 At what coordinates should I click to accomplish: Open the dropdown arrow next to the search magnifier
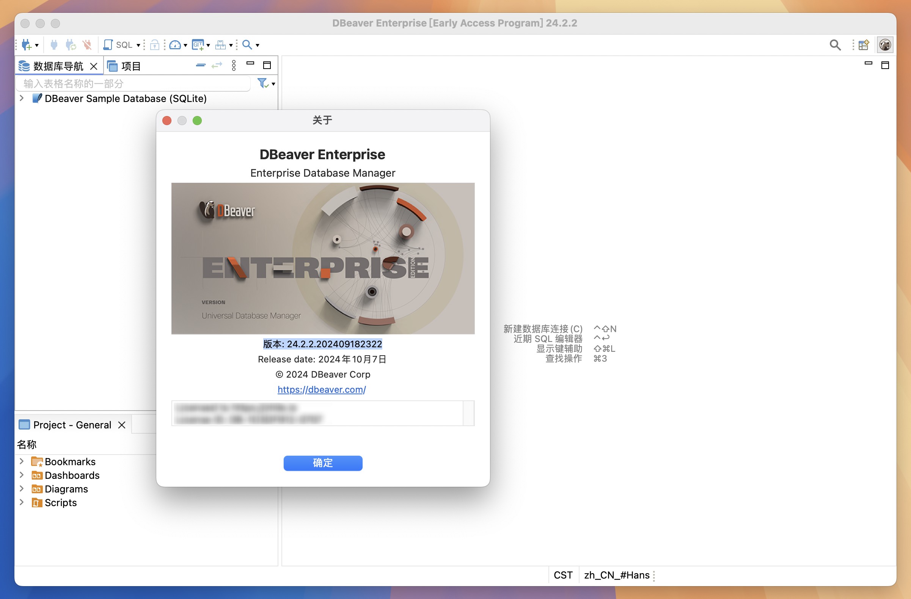click(258, 45)
